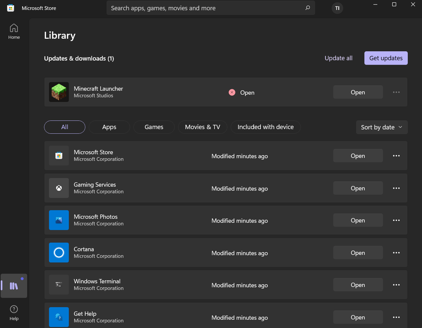Viewport: 422px width, 328px height.
Task: Click the Minecraft Launcher app icon
Action: 59,92
